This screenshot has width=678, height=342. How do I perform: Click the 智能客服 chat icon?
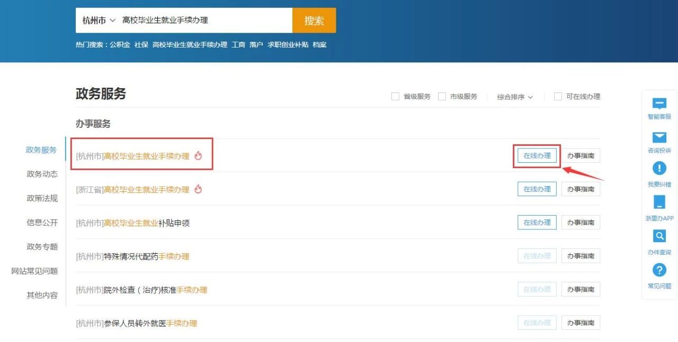pyautogui.click(x=659, y=104)
